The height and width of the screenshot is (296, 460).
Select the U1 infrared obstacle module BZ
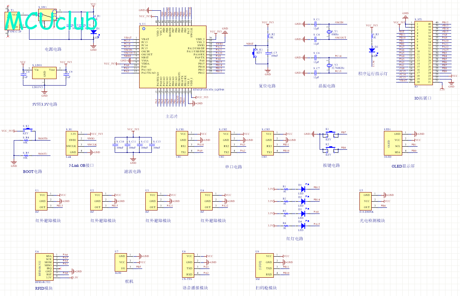[x=42, y=201]
